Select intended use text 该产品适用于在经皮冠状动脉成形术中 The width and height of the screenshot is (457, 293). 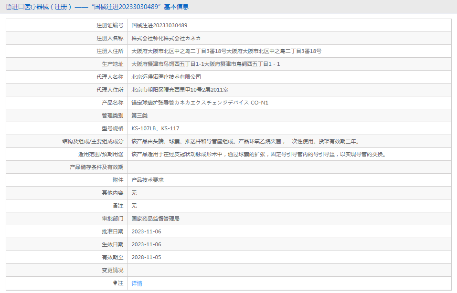(259, 154)
